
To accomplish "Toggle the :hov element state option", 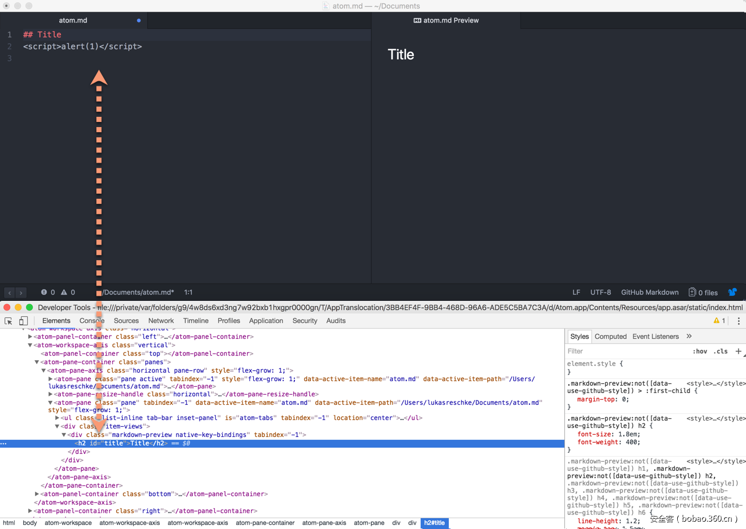I will [x=700, y=351].
